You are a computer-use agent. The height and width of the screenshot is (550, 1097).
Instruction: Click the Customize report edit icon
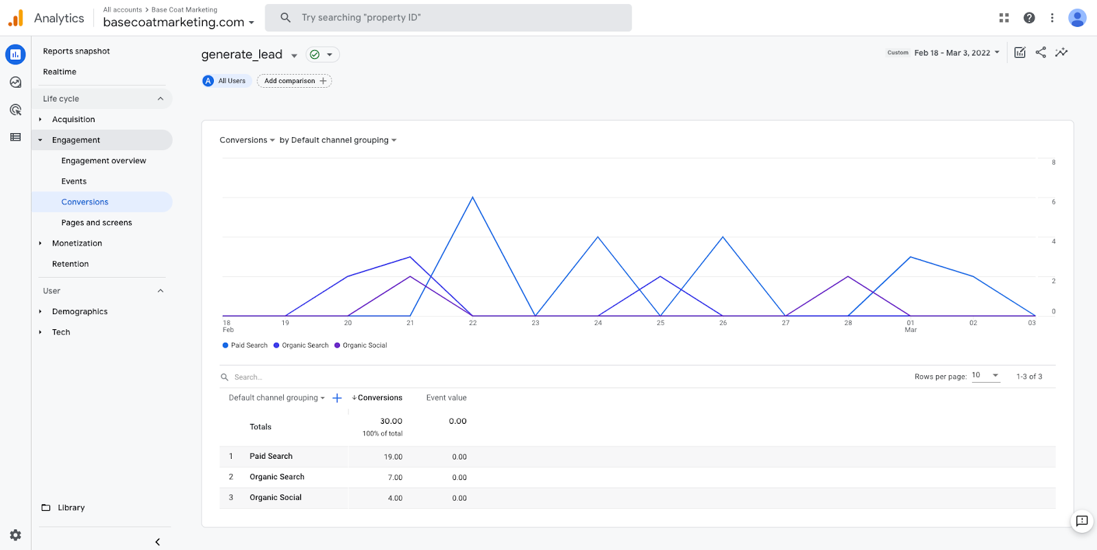tap(1020, 53)
